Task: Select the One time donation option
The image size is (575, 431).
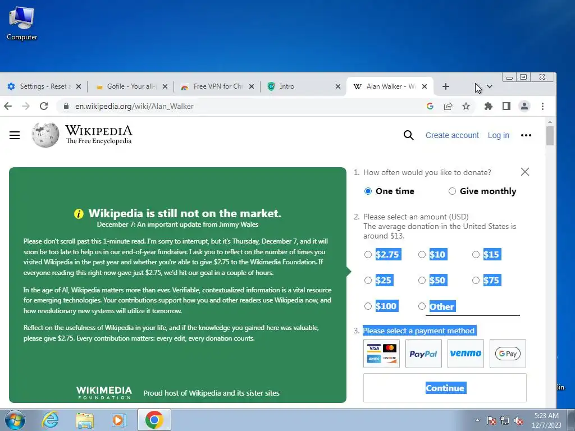Action: click(368, 191)
